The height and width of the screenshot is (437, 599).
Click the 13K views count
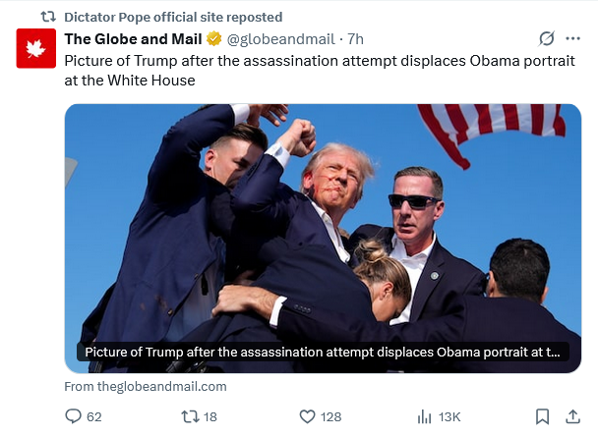450,417
